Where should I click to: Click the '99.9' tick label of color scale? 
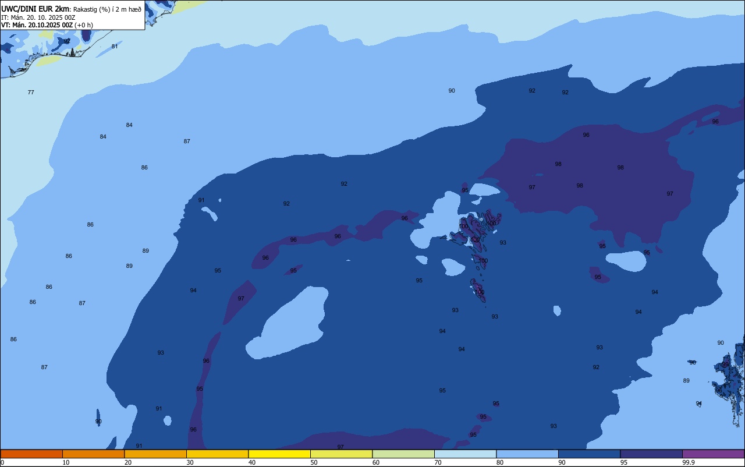pos(689,462)
